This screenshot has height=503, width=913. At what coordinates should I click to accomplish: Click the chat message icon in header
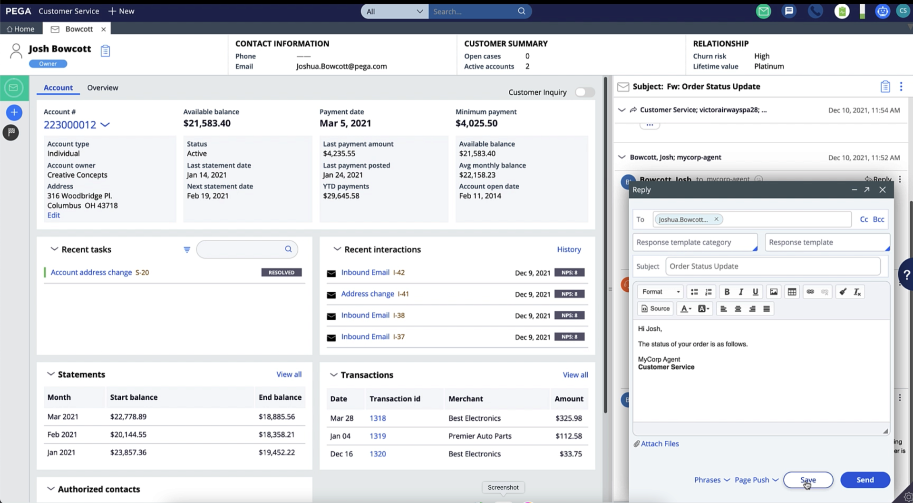(789, 11)
